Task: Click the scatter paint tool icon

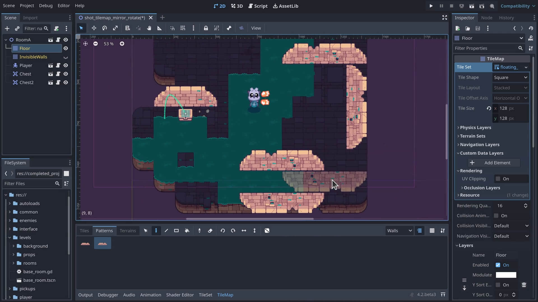Action: [x=267, y=230]
